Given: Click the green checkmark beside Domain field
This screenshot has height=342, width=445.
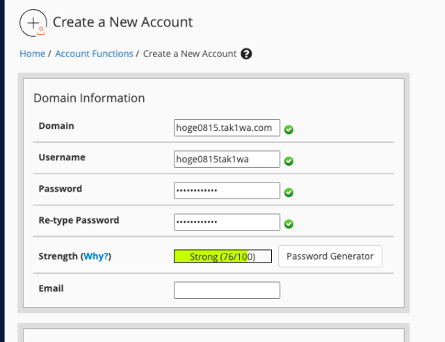Looking at the screenshot, I should [x=289, y=130].
